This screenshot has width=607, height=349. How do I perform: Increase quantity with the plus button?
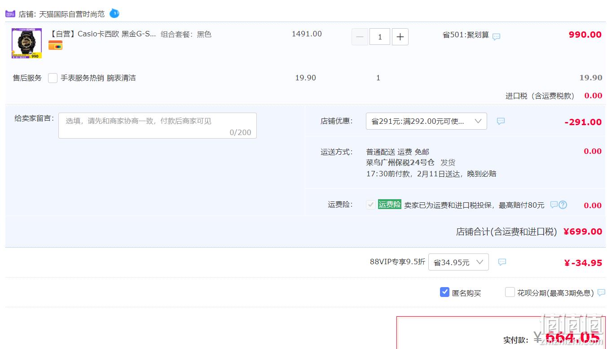[400, 37]
